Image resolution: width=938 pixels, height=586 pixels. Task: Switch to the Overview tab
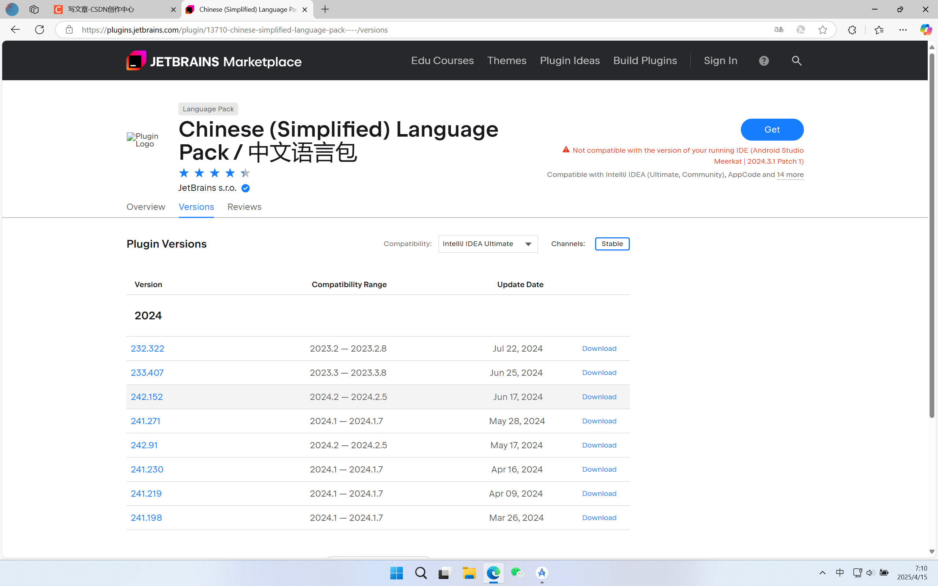(146, 207)
